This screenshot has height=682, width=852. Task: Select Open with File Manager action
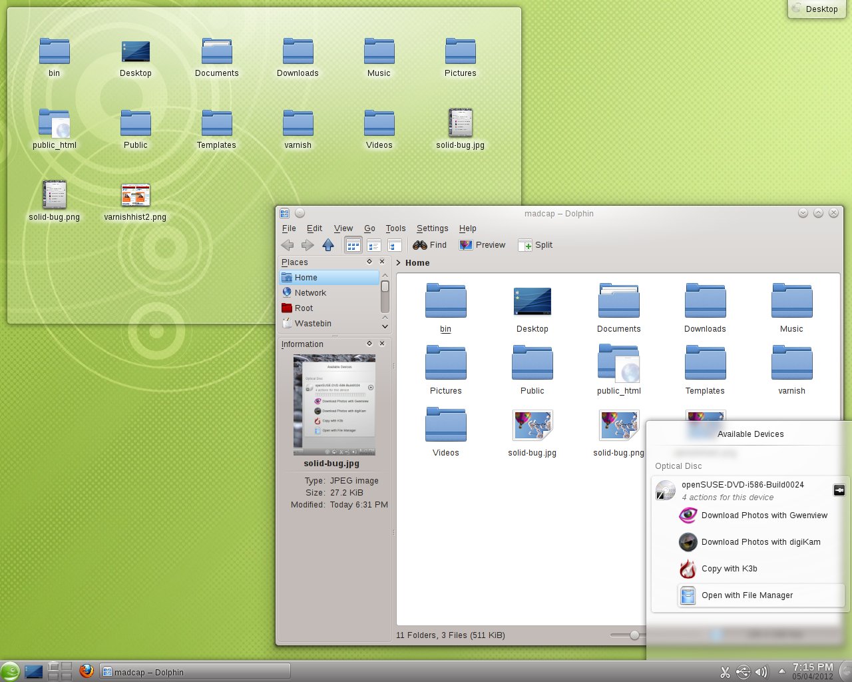click(x=747, y=595)
